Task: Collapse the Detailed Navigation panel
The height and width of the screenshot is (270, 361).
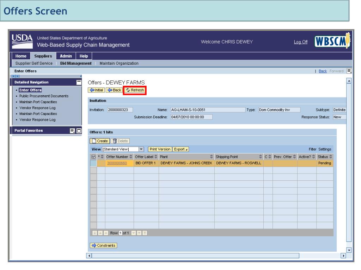Action: coord(79,82)
